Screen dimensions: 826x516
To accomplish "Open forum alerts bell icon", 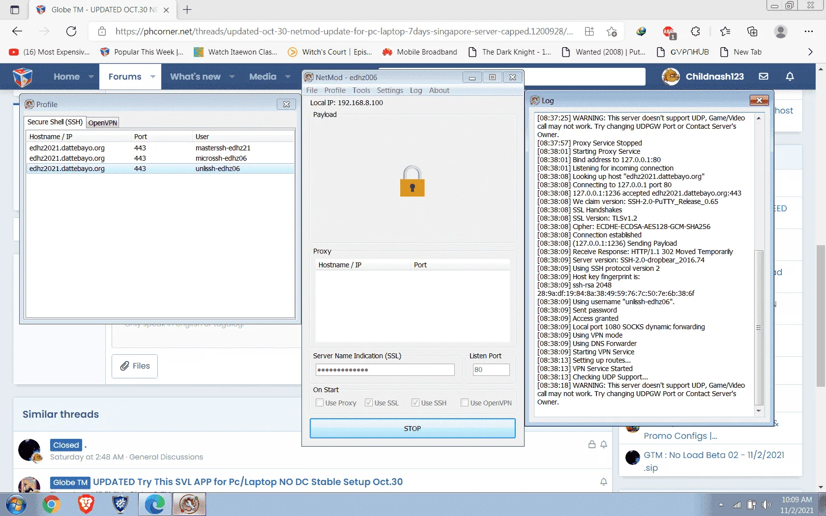I will [x=790, y=76].
